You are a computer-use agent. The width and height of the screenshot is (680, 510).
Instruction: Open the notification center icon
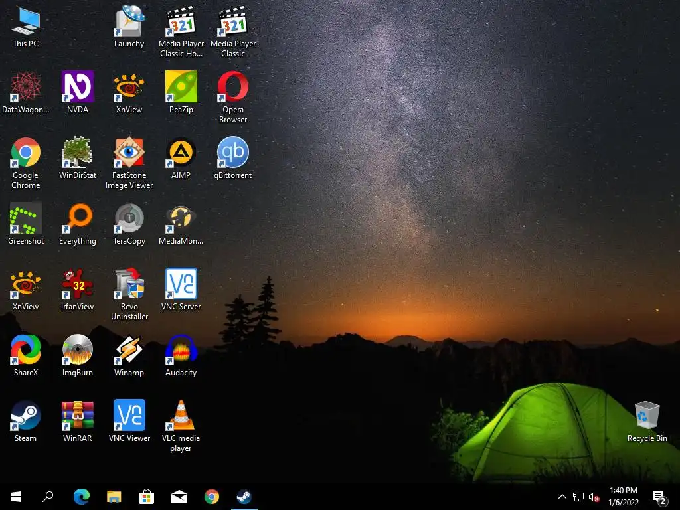(x=659, y=497)
